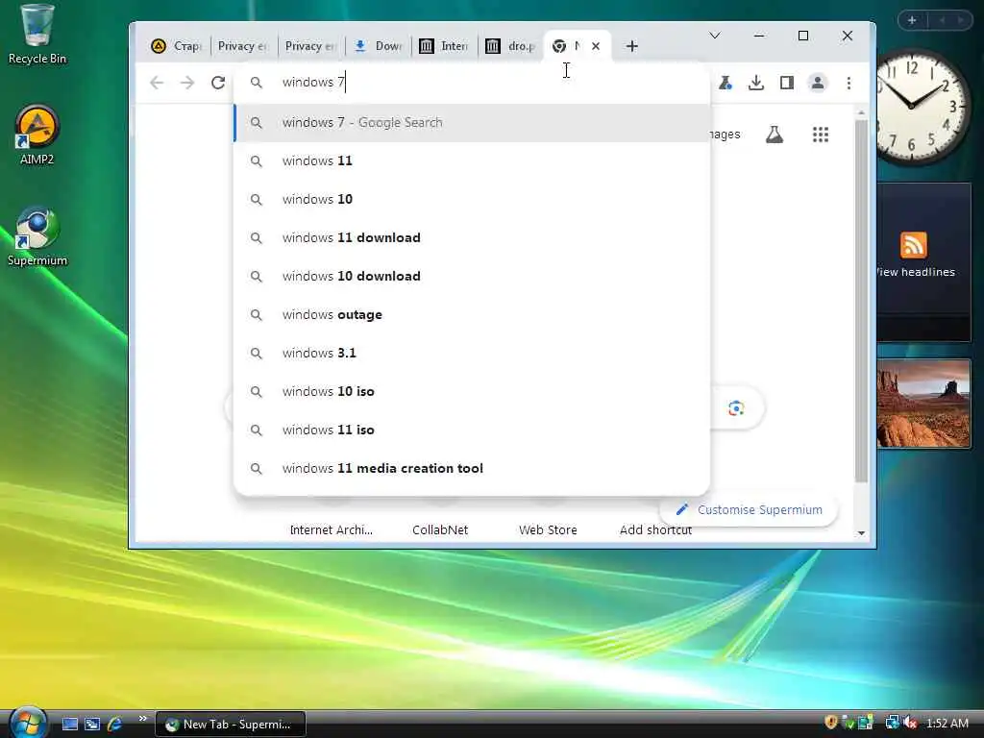Reload the current page
The width and height of the screenshot is (984, 738).
click(218, 83)
